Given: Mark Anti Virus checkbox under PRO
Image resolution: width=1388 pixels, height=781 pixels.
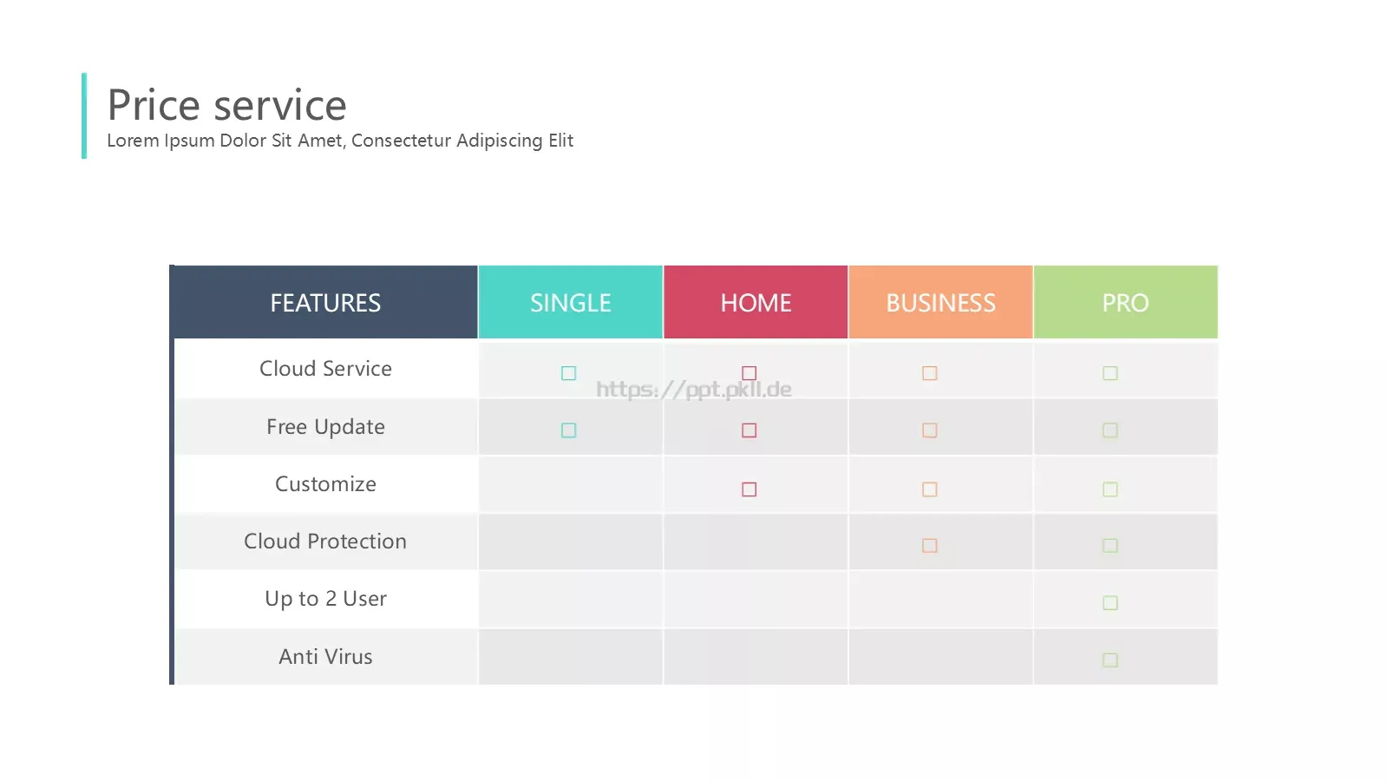Looking at the screenshot, I should click(1110, 660).
